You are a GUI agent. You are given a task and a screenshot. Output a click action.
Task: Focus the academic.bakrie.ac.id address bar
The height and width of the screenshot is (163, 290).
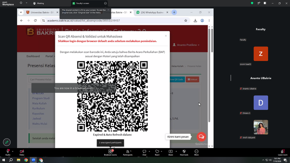point(115,20)
